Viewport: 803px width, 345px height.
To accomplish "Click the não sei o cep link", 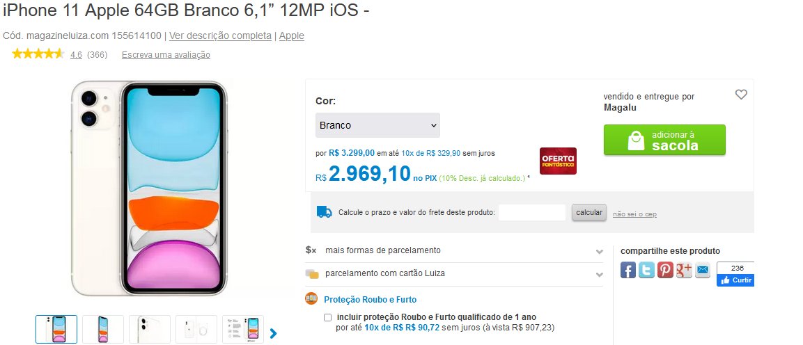I will click(634, 214).
